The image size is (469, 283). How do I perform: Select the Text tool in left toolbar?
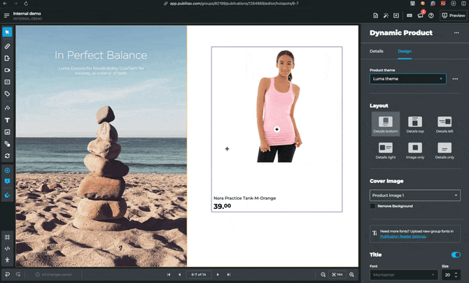pos(7,120)
